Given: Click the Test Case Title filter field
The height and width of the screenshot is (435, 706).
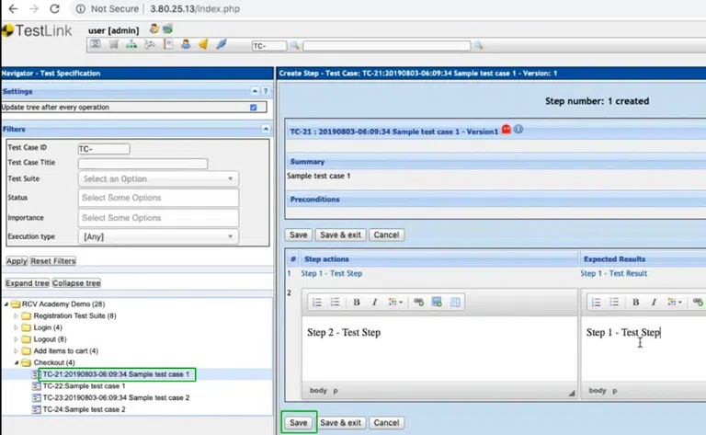Looking at the screenshot, I should pyautogui.click(x=142, y=164).
